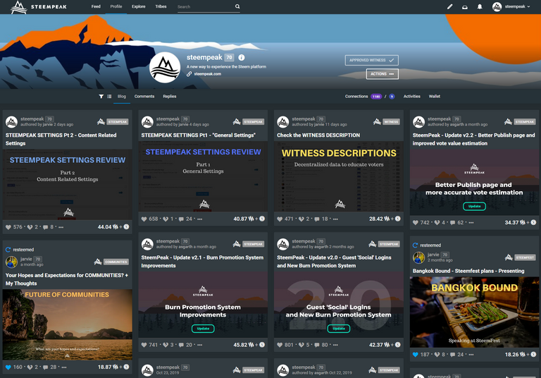Click the search magnifier icon
This screenshot has height=378, width=541.
coord(237,6)
